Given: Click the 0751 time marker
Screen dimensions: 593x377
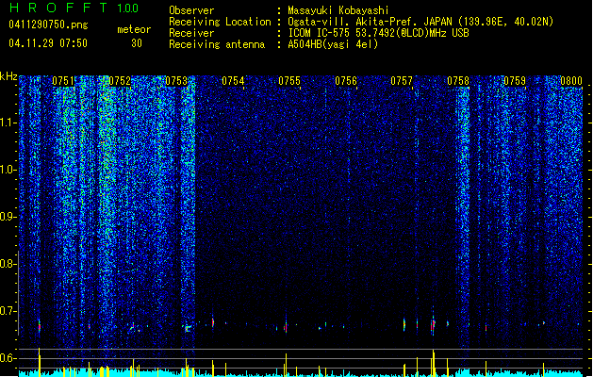Looking at the screenshot, I should (63, 81).
